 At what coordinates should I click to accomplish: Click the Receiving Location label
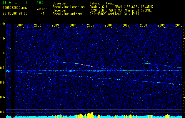69,7
